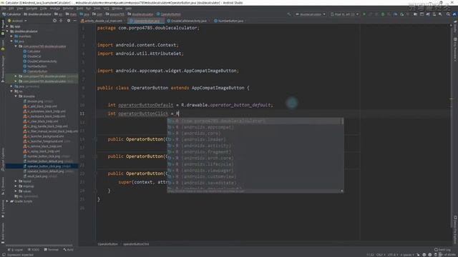Image resolution: width=458 pixels, height=257 pixels.
Task: Choose R (androidx.viewpager) completion suggestion
Action: tap(255, 171)
